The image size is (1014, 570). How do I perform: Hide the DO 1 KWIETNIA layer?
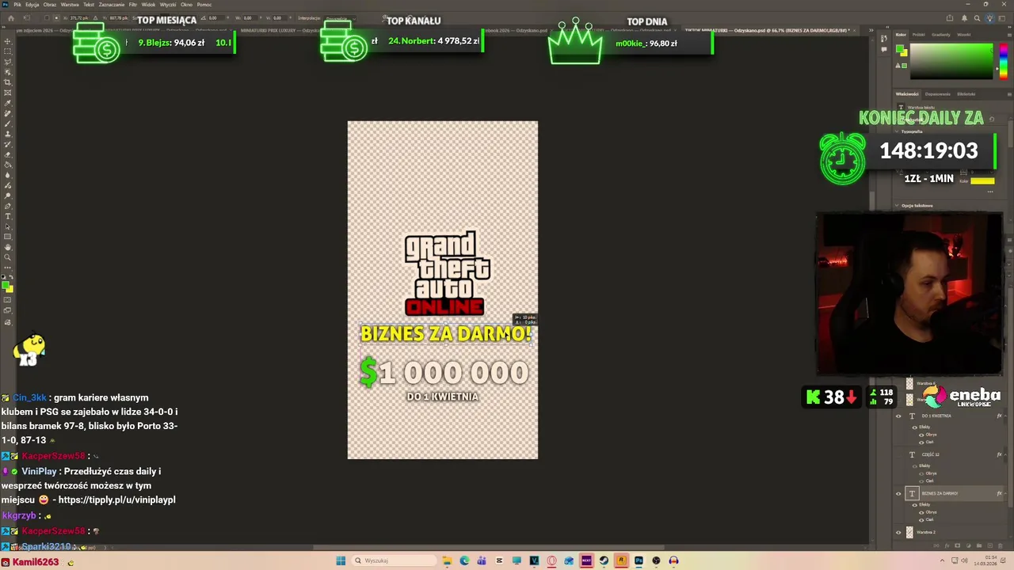pos(898,416)
